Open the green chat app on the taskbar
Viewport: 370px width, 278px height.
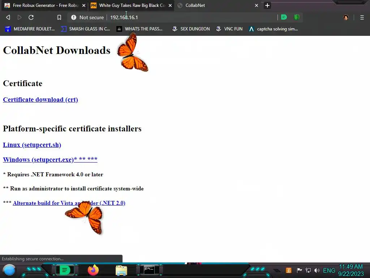(x=65, y=270)
